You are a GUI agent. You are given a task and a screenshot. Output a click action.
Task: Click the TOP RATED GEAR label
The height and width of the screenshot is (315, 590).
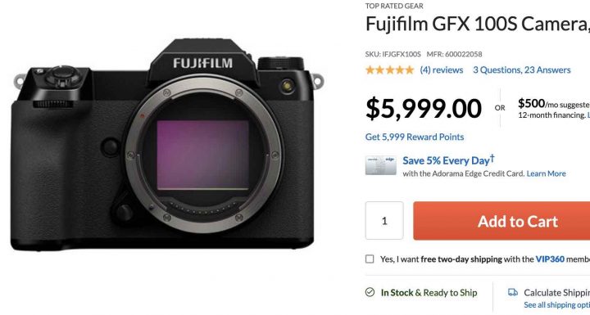click(x=394, y=6)
